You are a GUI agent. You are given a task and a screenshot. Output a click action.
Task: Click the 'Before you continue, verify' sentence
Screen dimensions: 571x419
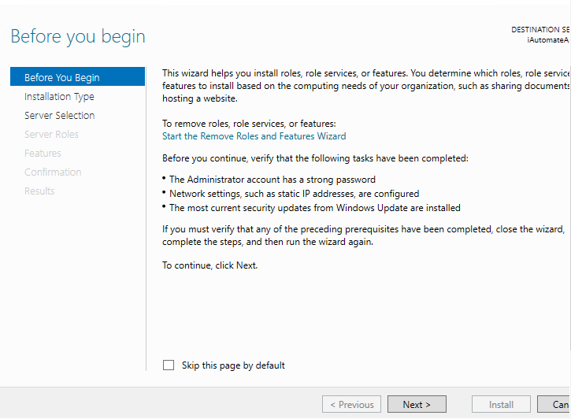click(315, 158)
